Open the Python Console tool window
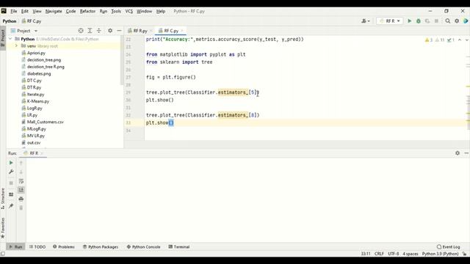Viewport: 470px width, 264px height. coord(143,246)
